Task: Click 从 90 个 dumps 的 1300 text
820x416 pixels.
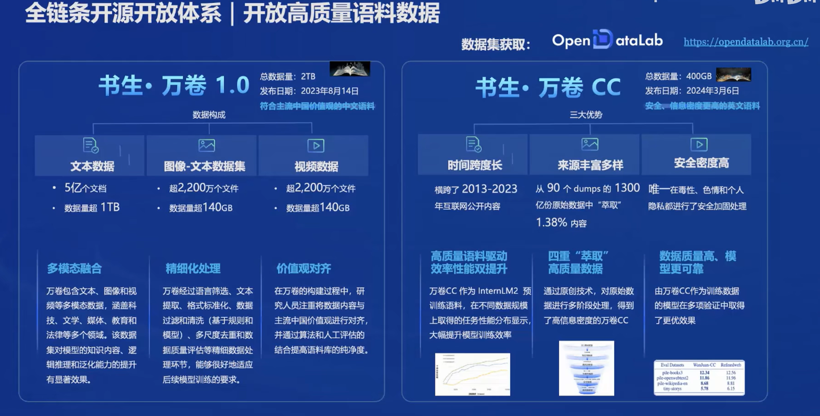Action: [588, 188]
